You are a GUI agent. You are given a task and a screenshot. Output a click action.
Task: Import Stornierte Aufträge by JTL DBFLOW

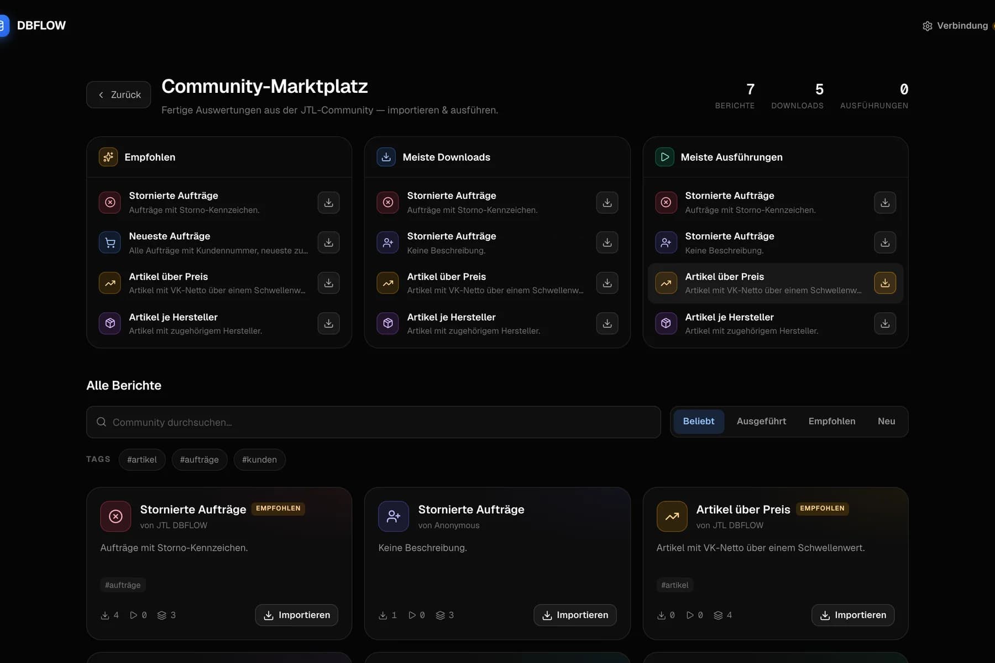[x=297, y=615]
